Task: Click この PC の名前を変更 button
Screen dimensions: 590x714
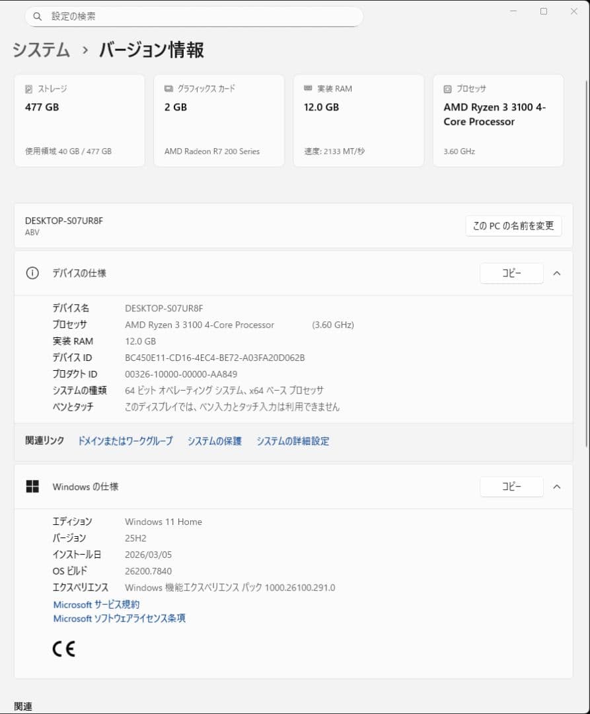Action: (513, 226)
